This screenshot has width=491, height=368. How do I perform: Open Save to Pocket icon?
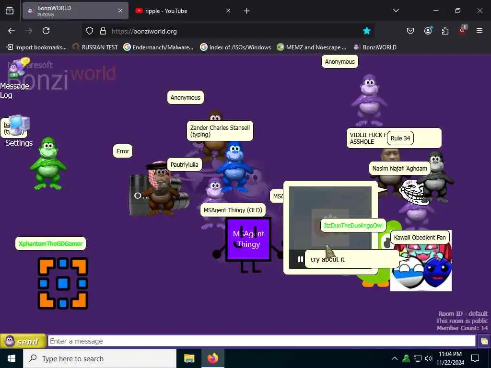(x=410, y=31)
